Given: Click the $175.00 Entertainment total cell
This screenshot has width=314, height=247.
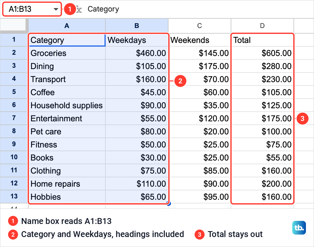Looking at the screenshot, I should click(x=262, y=119).
